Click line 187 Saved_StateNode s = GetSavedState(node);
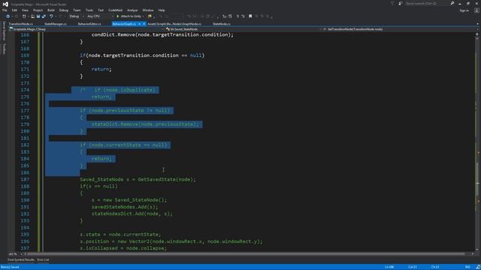The height and width of the screenshot is (270, 481). pos(138,179)
